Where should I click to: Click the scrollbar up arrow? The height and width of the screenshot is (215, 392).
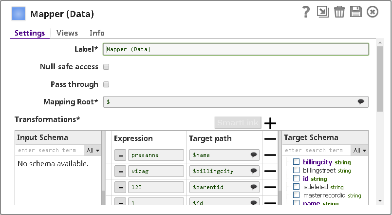(x=380, y=42)
